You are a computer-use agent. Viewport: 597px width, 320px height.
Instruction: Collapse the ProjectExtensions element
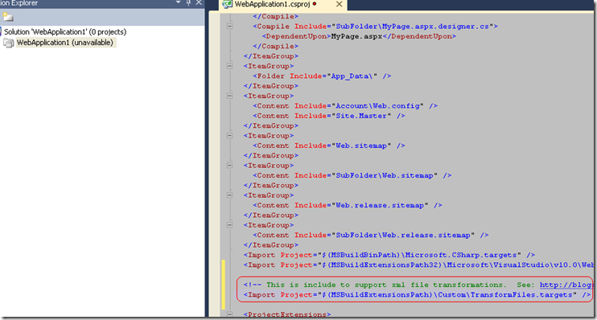pyautogui.click(x=229, y=314)
